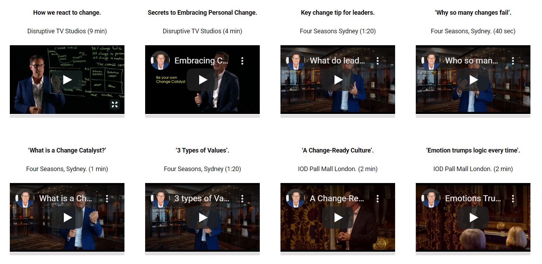Open three-dot menu on 'What is a Ch...' video
542x264 pixels.
[107, 198]
